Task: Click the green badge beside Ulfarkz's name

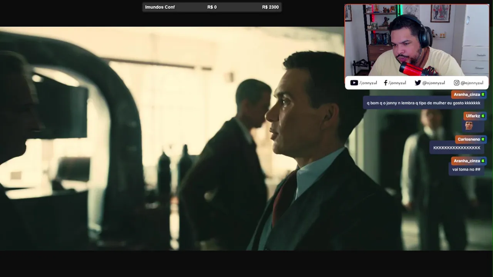Action: pos(483,116)
